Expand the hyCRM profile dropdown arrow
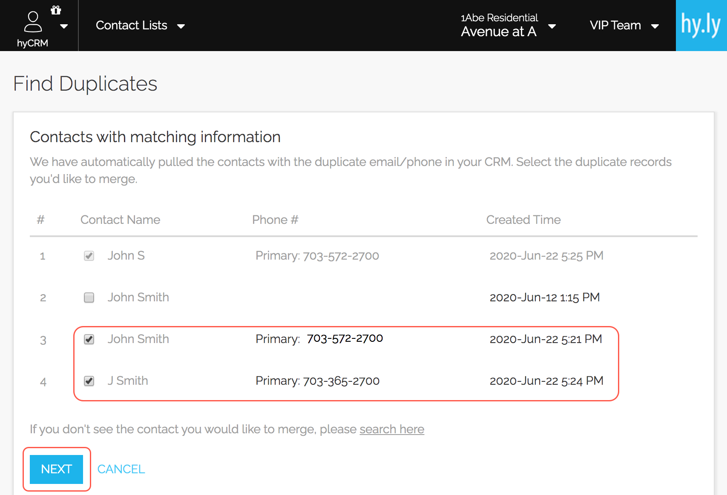The image size is (727, 495). (x=64, y=26)
